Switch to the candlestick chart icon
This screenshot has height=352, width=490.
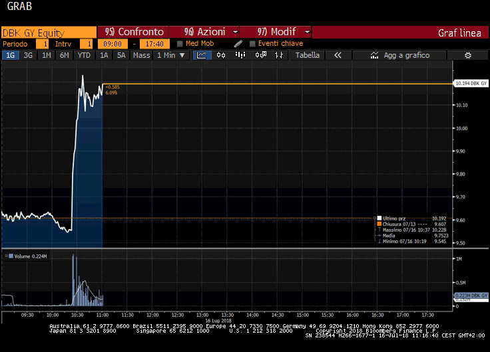click(x=221, y=55)
